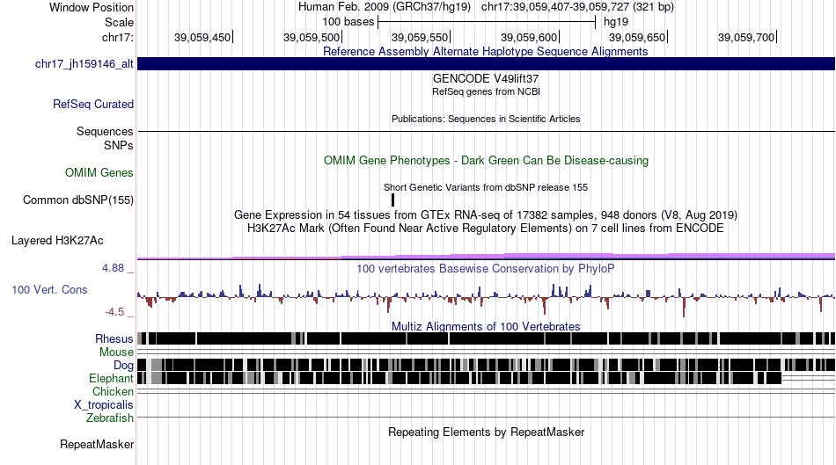Screen dimensions: 836x465
Task: Click the OMIM Gene Phenotypes track title
Action: click(x=487, y=160)
